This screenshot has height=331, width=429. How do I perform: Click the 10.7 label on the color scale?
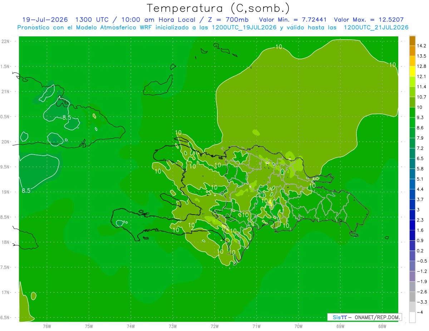coord(421,97)
